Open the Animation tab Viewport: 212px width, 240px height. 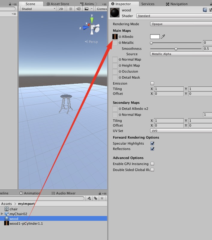(30, 193)
